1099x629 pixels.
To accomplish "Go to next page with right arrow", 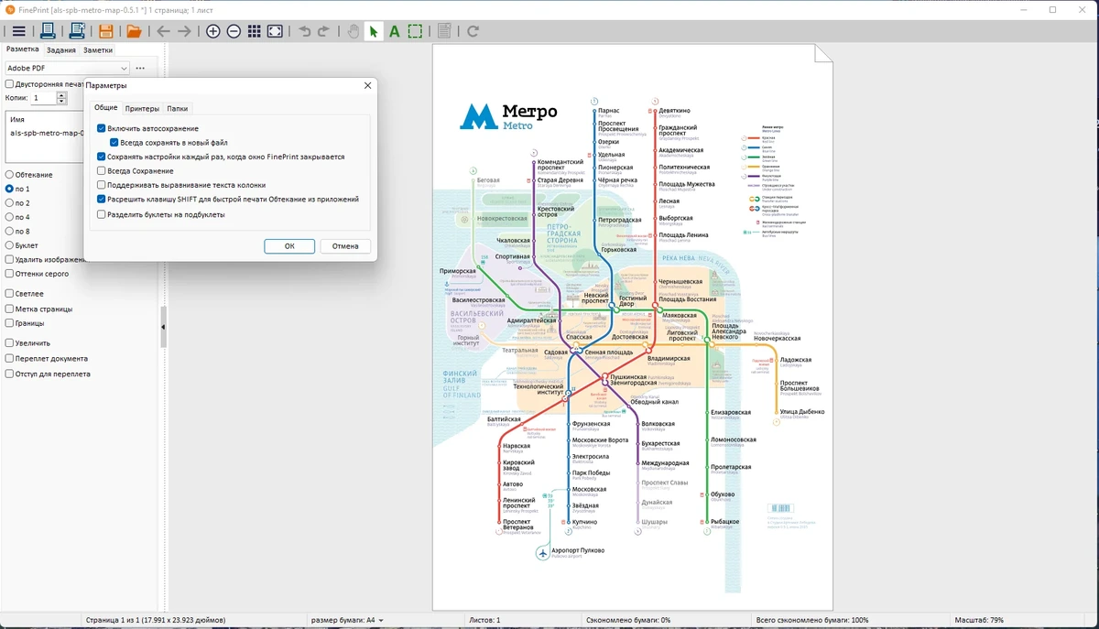I will (x=184, y=31).
